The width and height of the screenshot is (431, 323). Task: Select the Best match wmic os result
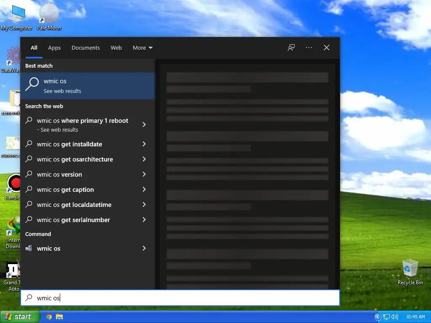88,86
